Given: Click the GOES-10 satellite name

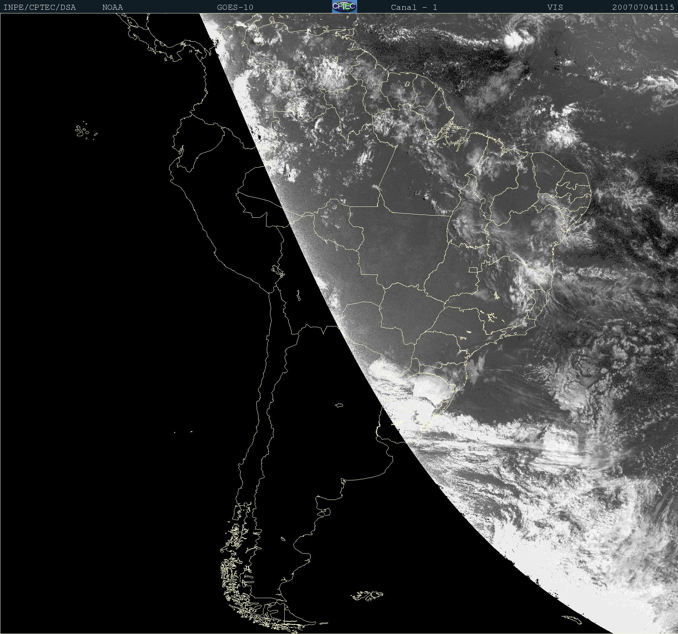Looking at the screenshot, I should [235, 7].
